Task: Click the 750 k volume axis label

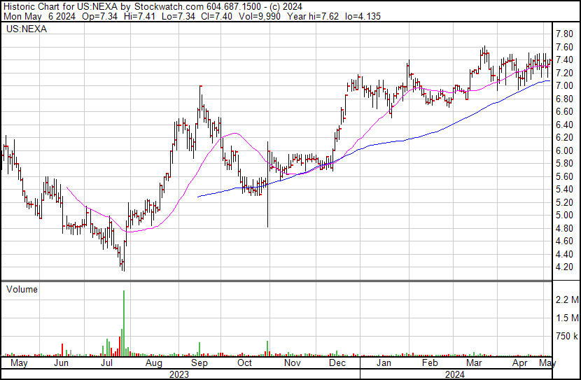Action: click(567, 337)
